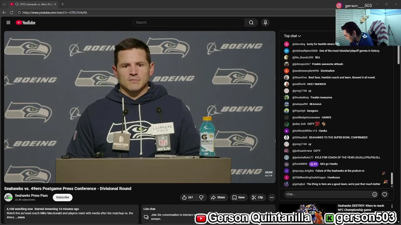This screenshot has height=225, width=401.
Task: Click the live chat scrollbar
Action: (x=392, y=179)
